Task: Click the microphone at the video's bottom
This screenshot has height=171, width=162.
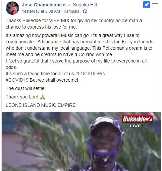Action: tap(75, 168)
